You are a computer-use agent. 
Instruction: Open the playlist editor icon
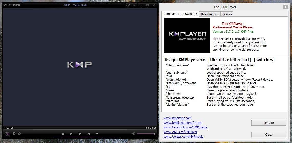pyautogui.click(x=14, y=134)
